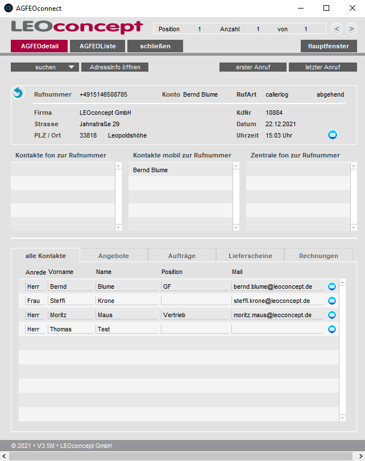This screenshot has width=365, height=461.
Task: Click mail icon in Steffi Krone row
Action: 332,301
